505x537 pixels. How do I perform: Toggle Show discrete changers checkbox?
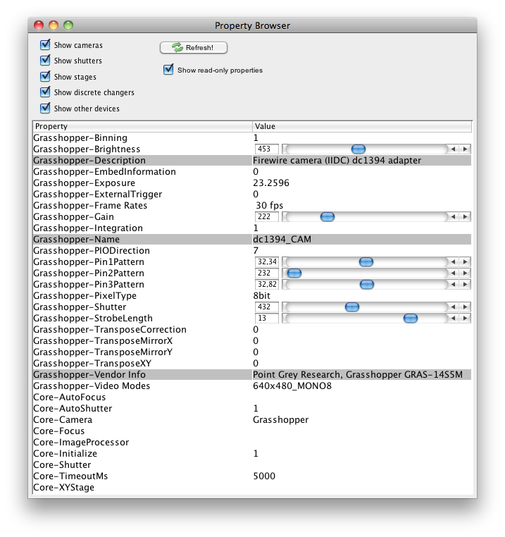pyautogui.click(x=46, y=92)
